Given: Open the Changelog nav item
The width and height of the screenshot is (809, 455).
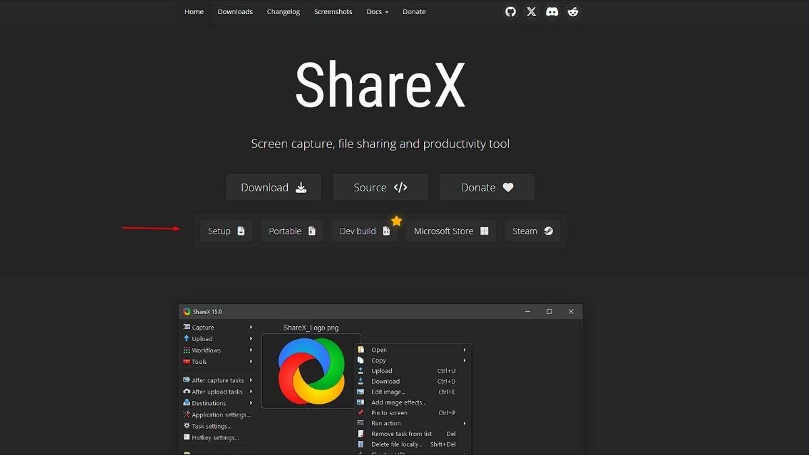Looking at the screenshot, I should [283, 11].
